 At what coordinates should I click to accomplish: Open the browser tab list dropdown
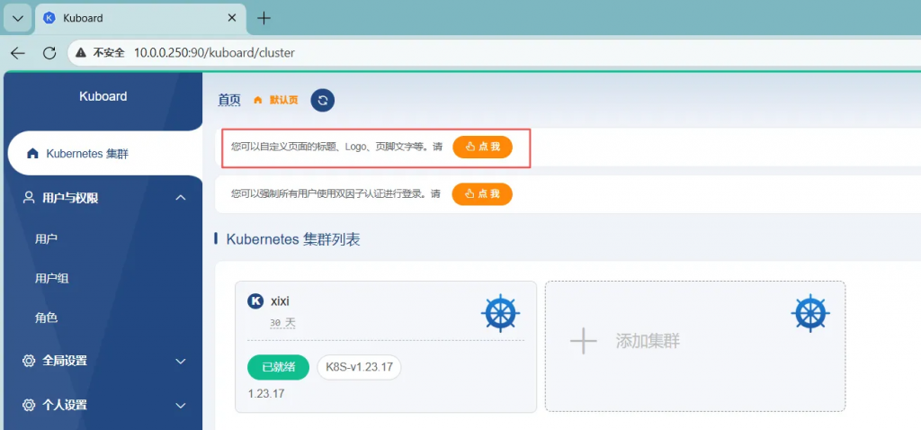pos(17,18)
